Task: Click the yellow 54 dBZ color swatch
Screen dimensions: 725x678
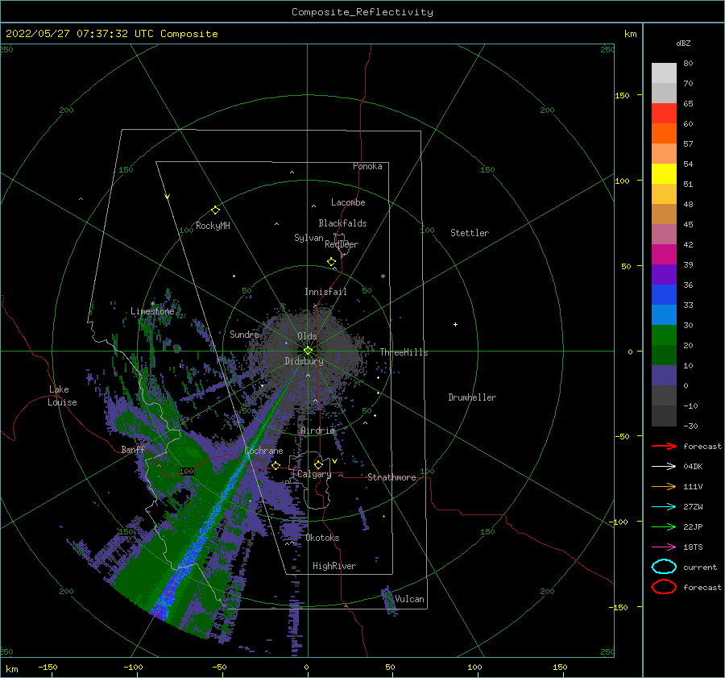Action: [x=664, y=174]
